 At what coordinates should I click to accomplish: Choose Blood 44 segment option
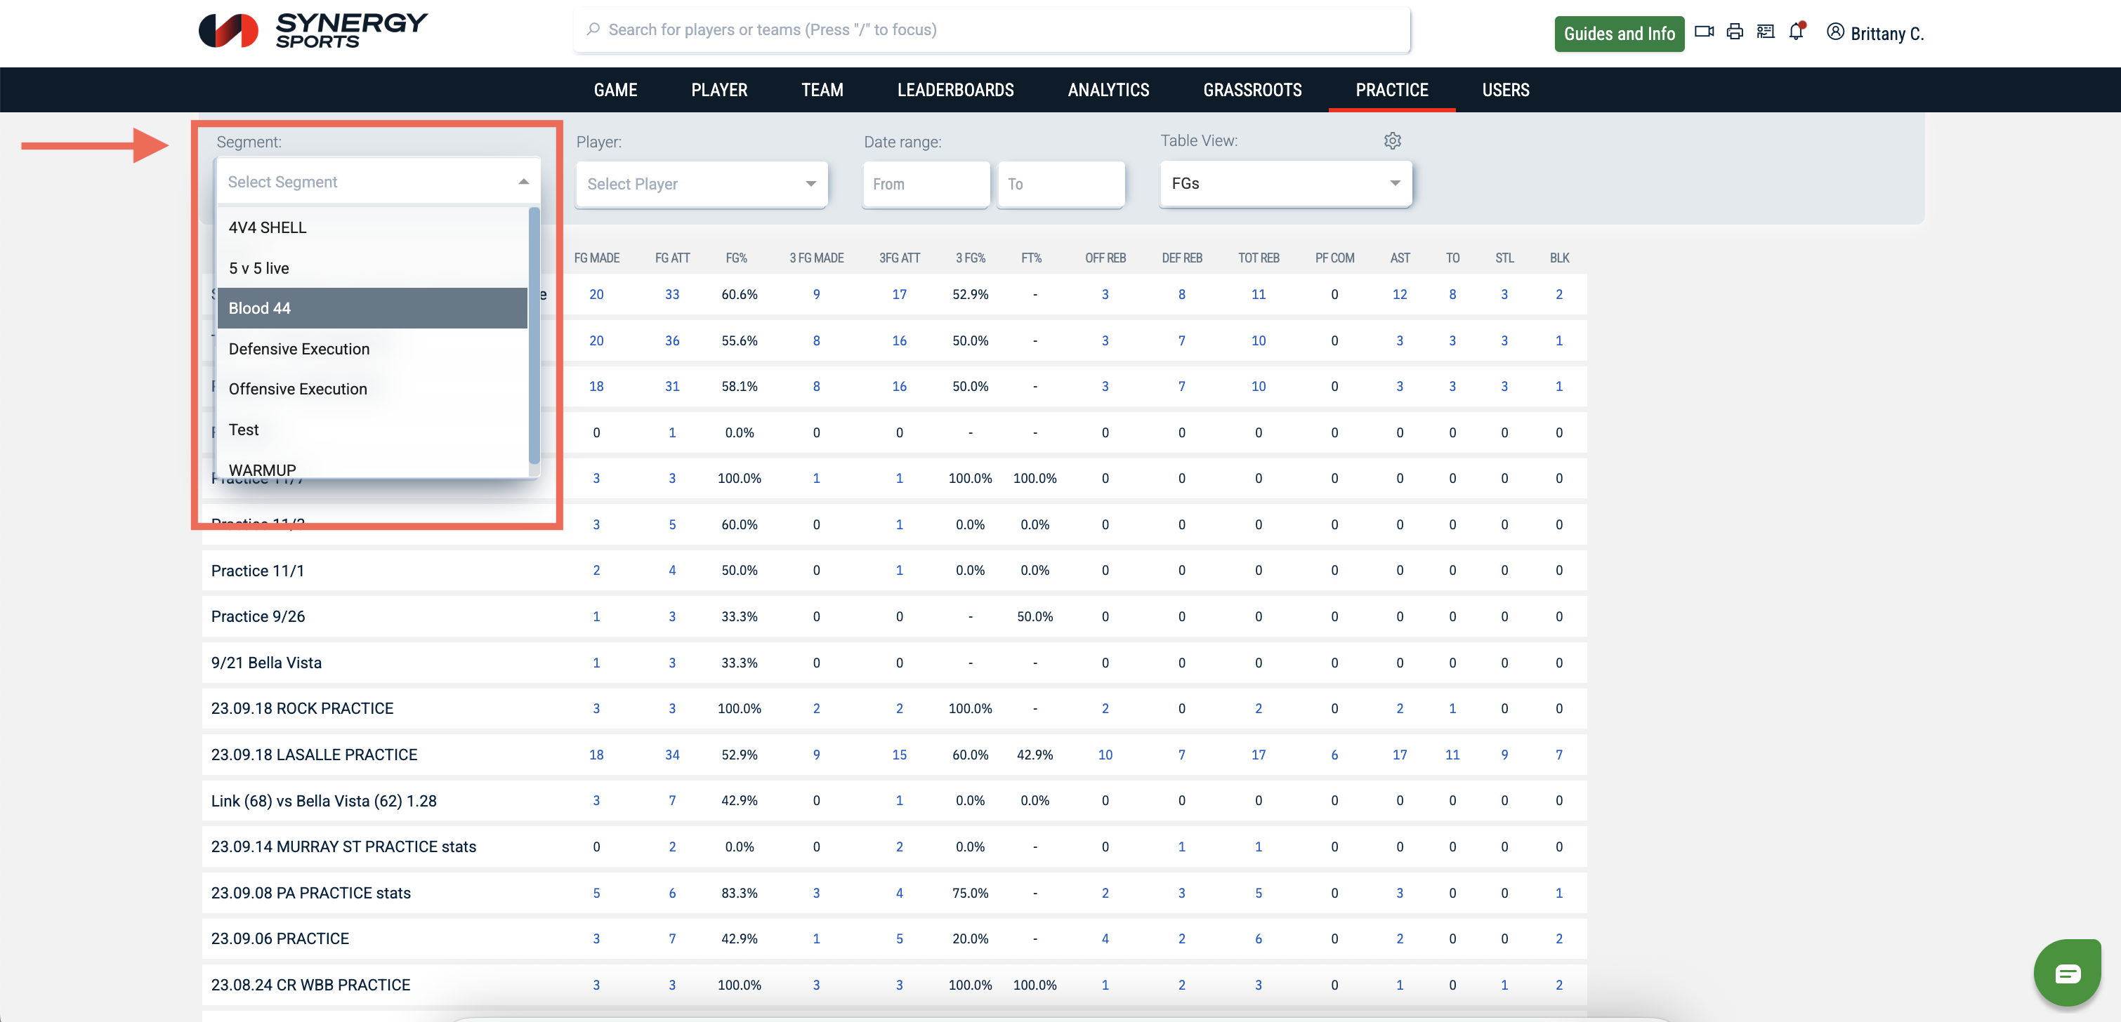(x=372, y=307)
